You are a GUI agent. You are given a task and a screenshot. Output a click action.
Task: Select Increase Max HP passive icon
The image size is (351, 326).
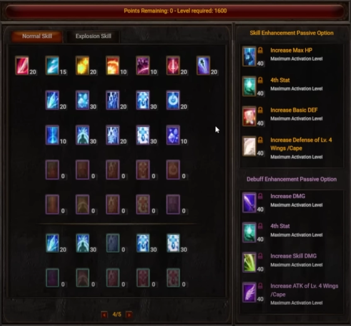coord(249,56)
